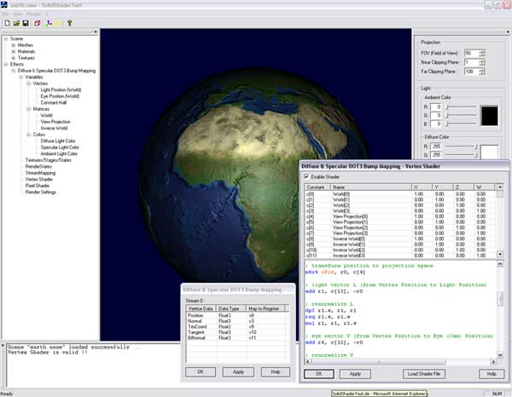Click Ambient Color R value field
512x397 pixels.
click(436, 106)
